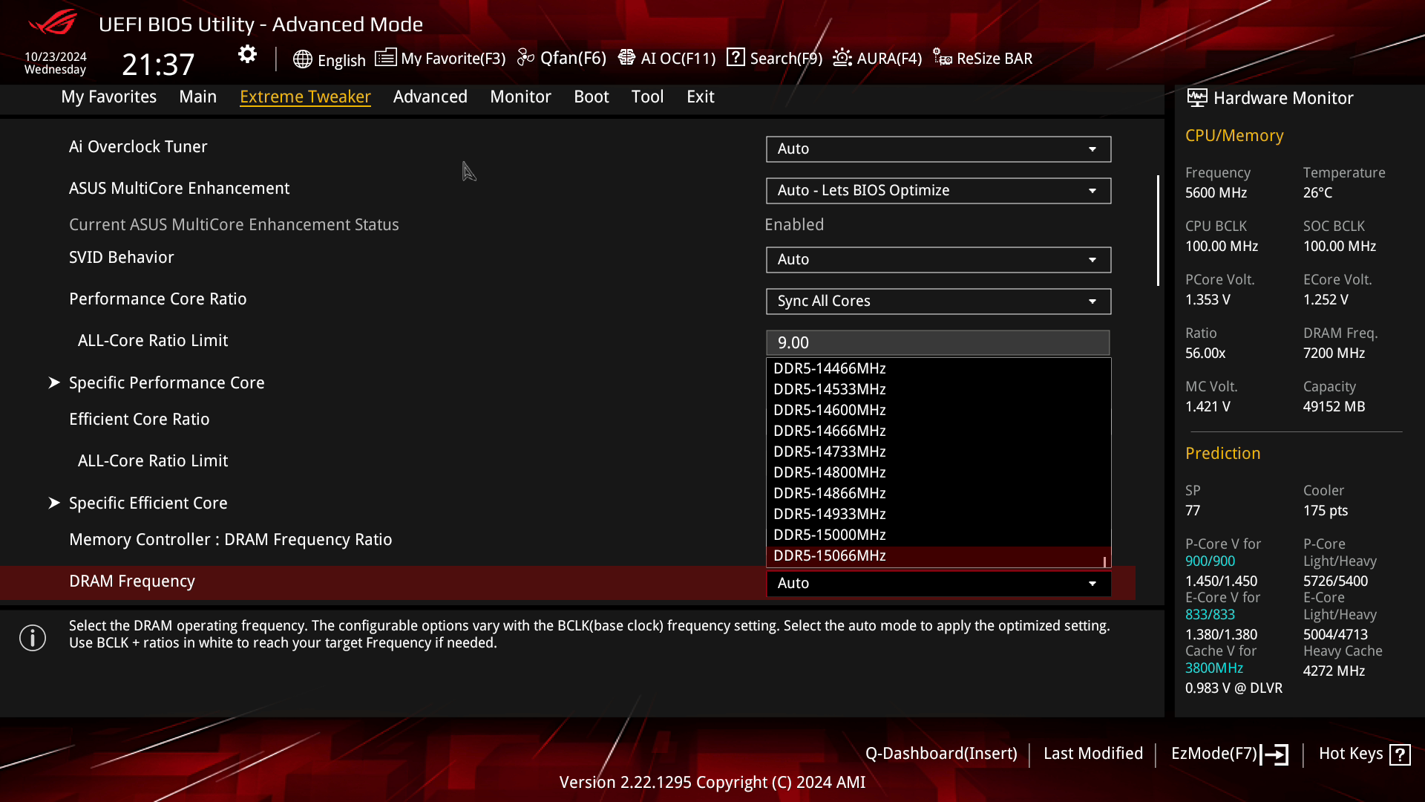Open language selection globe icon
The width and height of the screenshot is (1425, 802).
[302, 59]
